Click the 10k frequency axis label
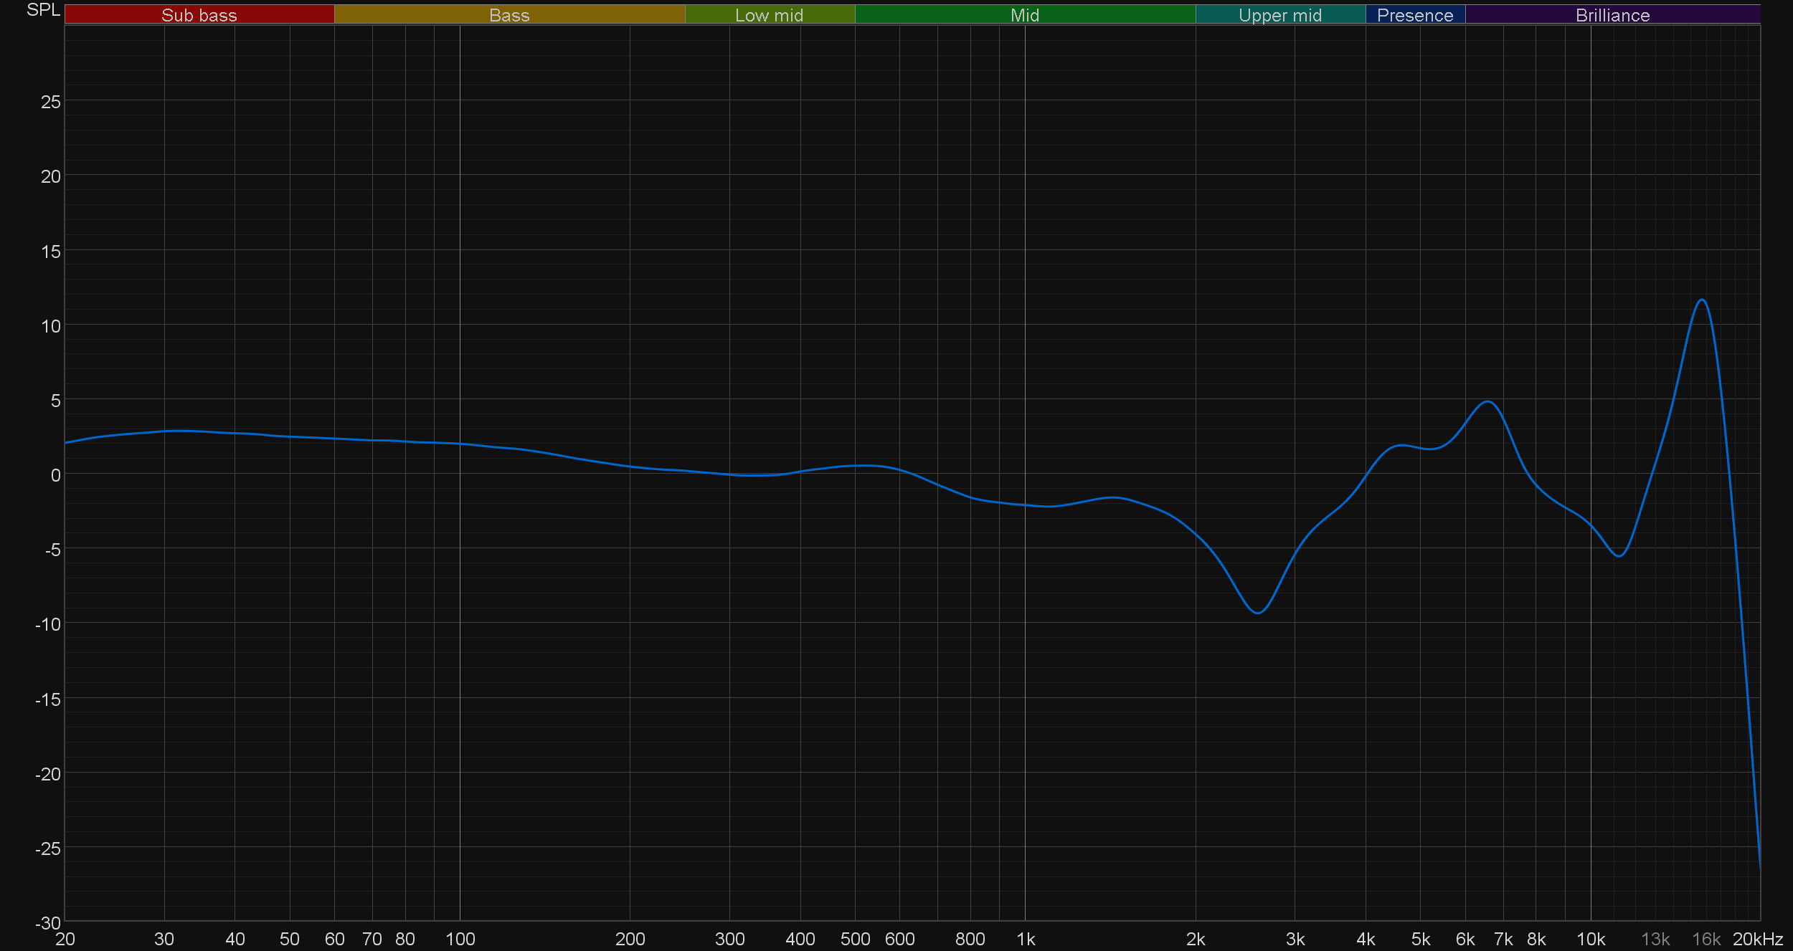The width and height of the screenshot is (1793, 951). [1590, 939]
